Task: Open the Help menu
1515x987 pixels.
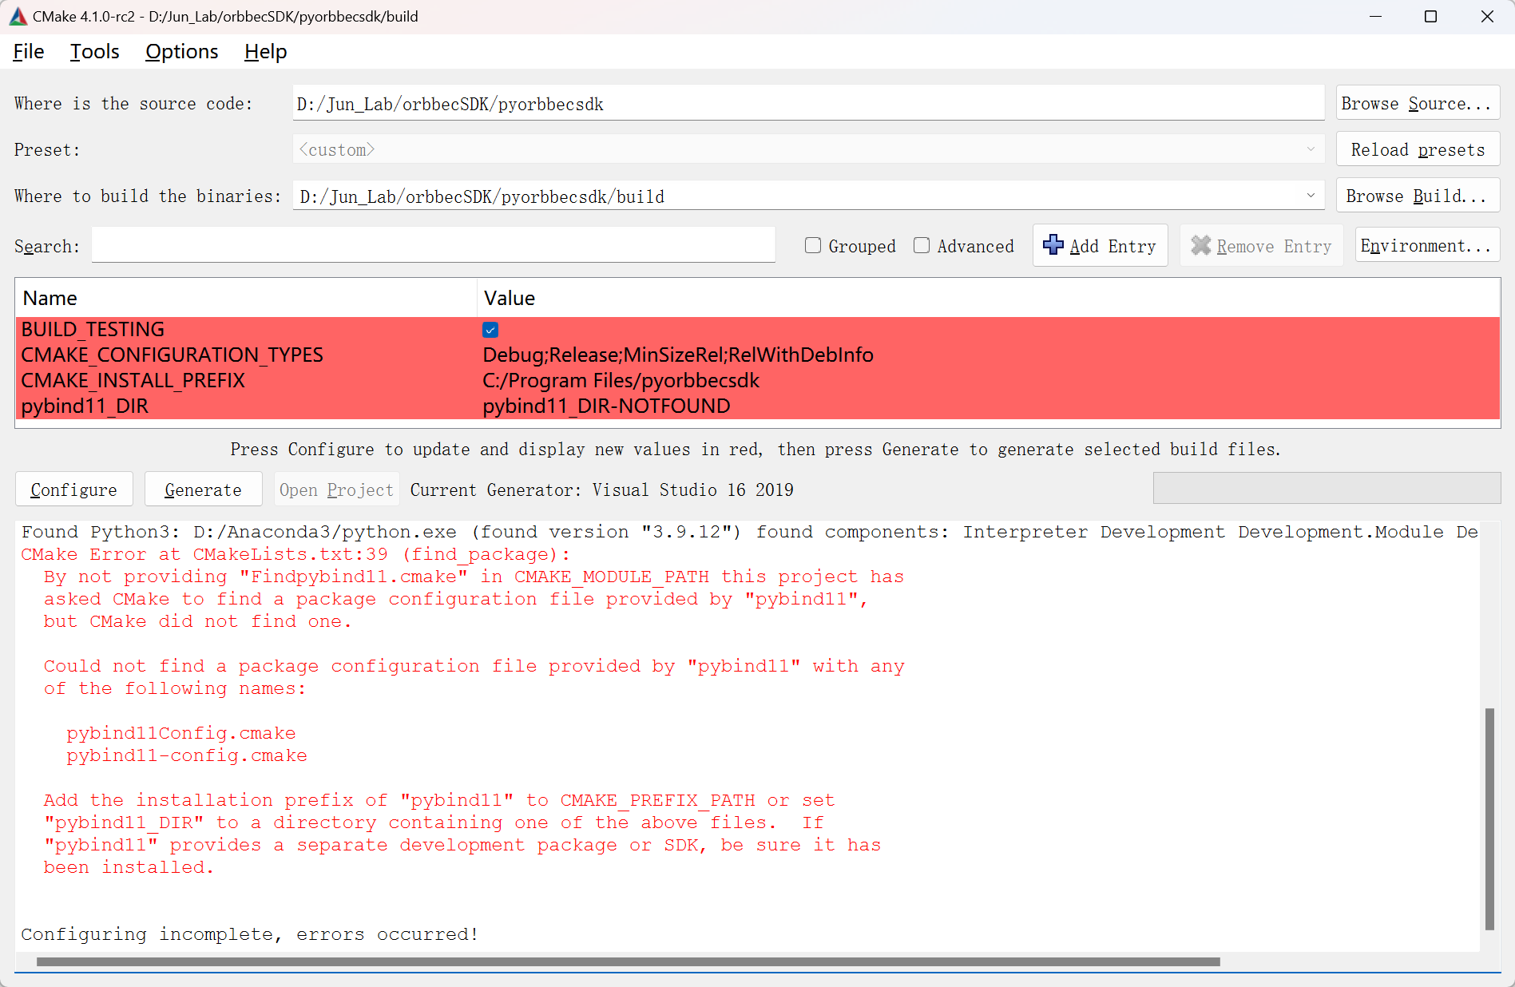Action: pyautogui.click(x=265, y=51)
